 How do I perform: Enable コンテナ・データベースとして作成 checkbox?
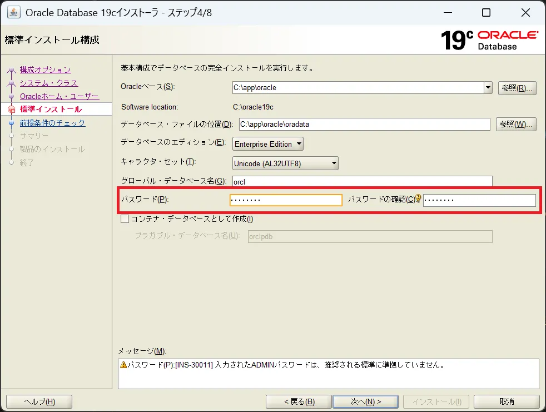(x=125, y=219)
